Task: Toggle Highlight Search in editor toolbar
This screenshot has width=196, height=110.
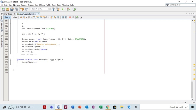Action: pyautogui.click(x=44, y=17)
